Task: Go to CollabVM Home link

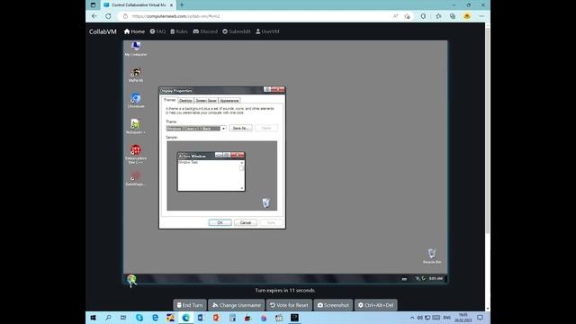Action: [134, 31]
